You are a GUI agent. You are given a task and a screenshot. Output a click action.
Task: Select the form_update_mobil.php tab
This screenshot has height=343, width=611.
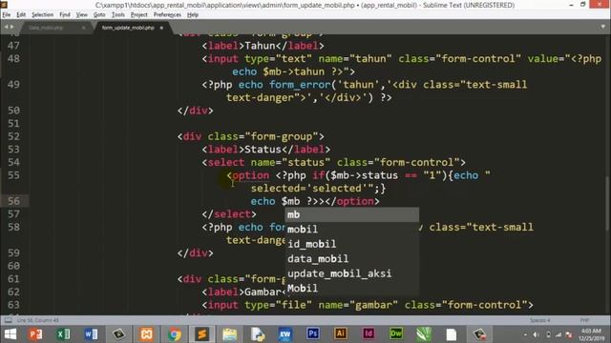coord(128,28)
